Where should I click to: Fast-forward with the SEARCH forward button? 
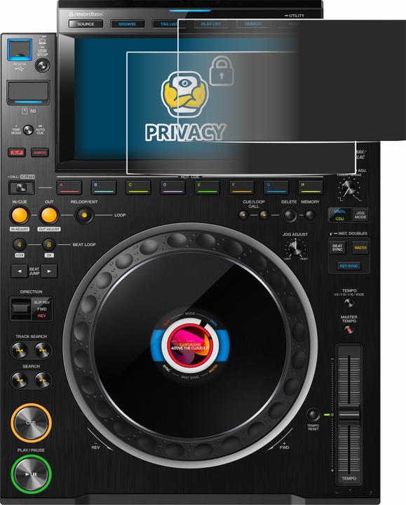pos(43,380)
